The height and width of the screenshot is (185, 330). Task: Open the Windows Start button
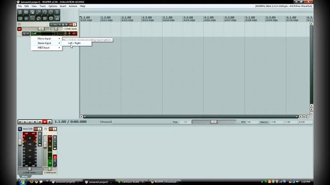[22, 181]
